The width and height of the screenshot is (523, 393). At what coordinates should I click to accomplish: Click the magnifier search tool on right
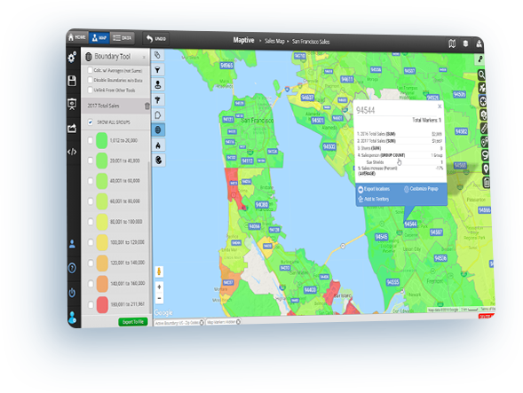click(482, 75)
